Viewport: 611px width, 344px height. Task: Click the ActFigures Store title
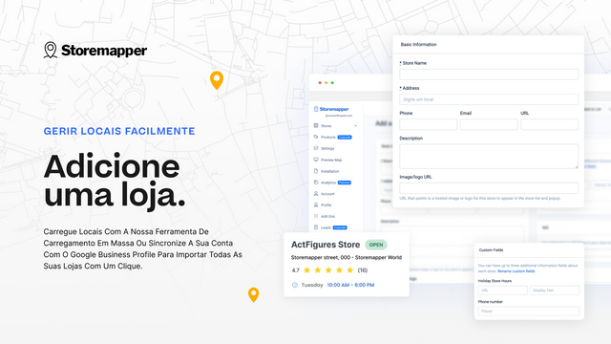click(326, 245)
